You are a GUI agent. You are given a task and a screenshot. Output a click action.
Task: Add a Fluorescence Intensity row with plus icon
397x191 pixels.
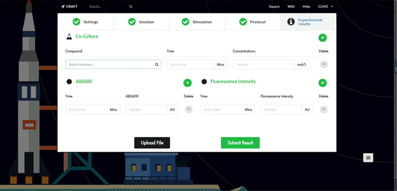click(322, 83)
